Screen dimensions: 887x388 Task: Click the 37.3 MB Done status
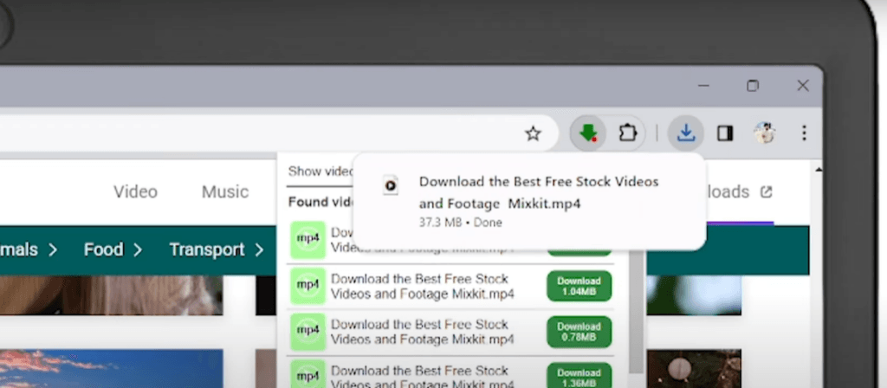pos(461,223)
